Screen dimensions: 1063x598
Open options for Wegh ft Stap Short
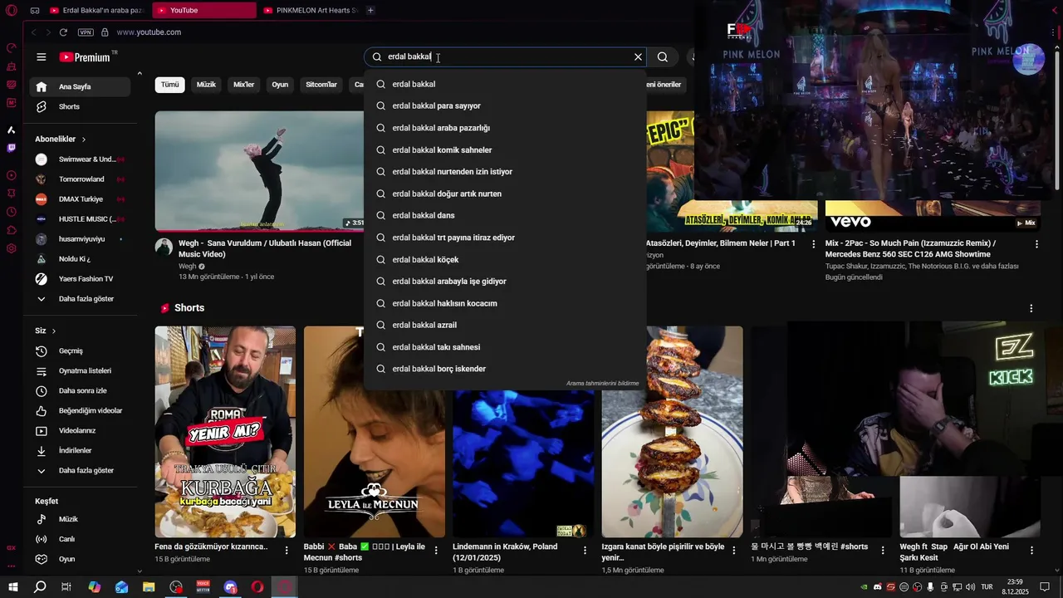[1031, 550]
